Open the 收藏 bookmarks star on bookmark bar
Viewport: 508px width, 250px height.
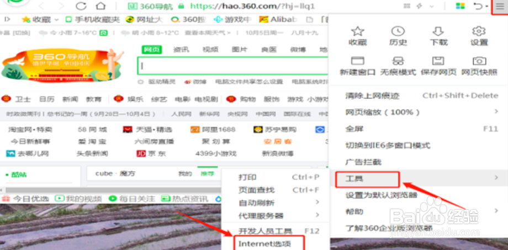click(x=27, y=19)
